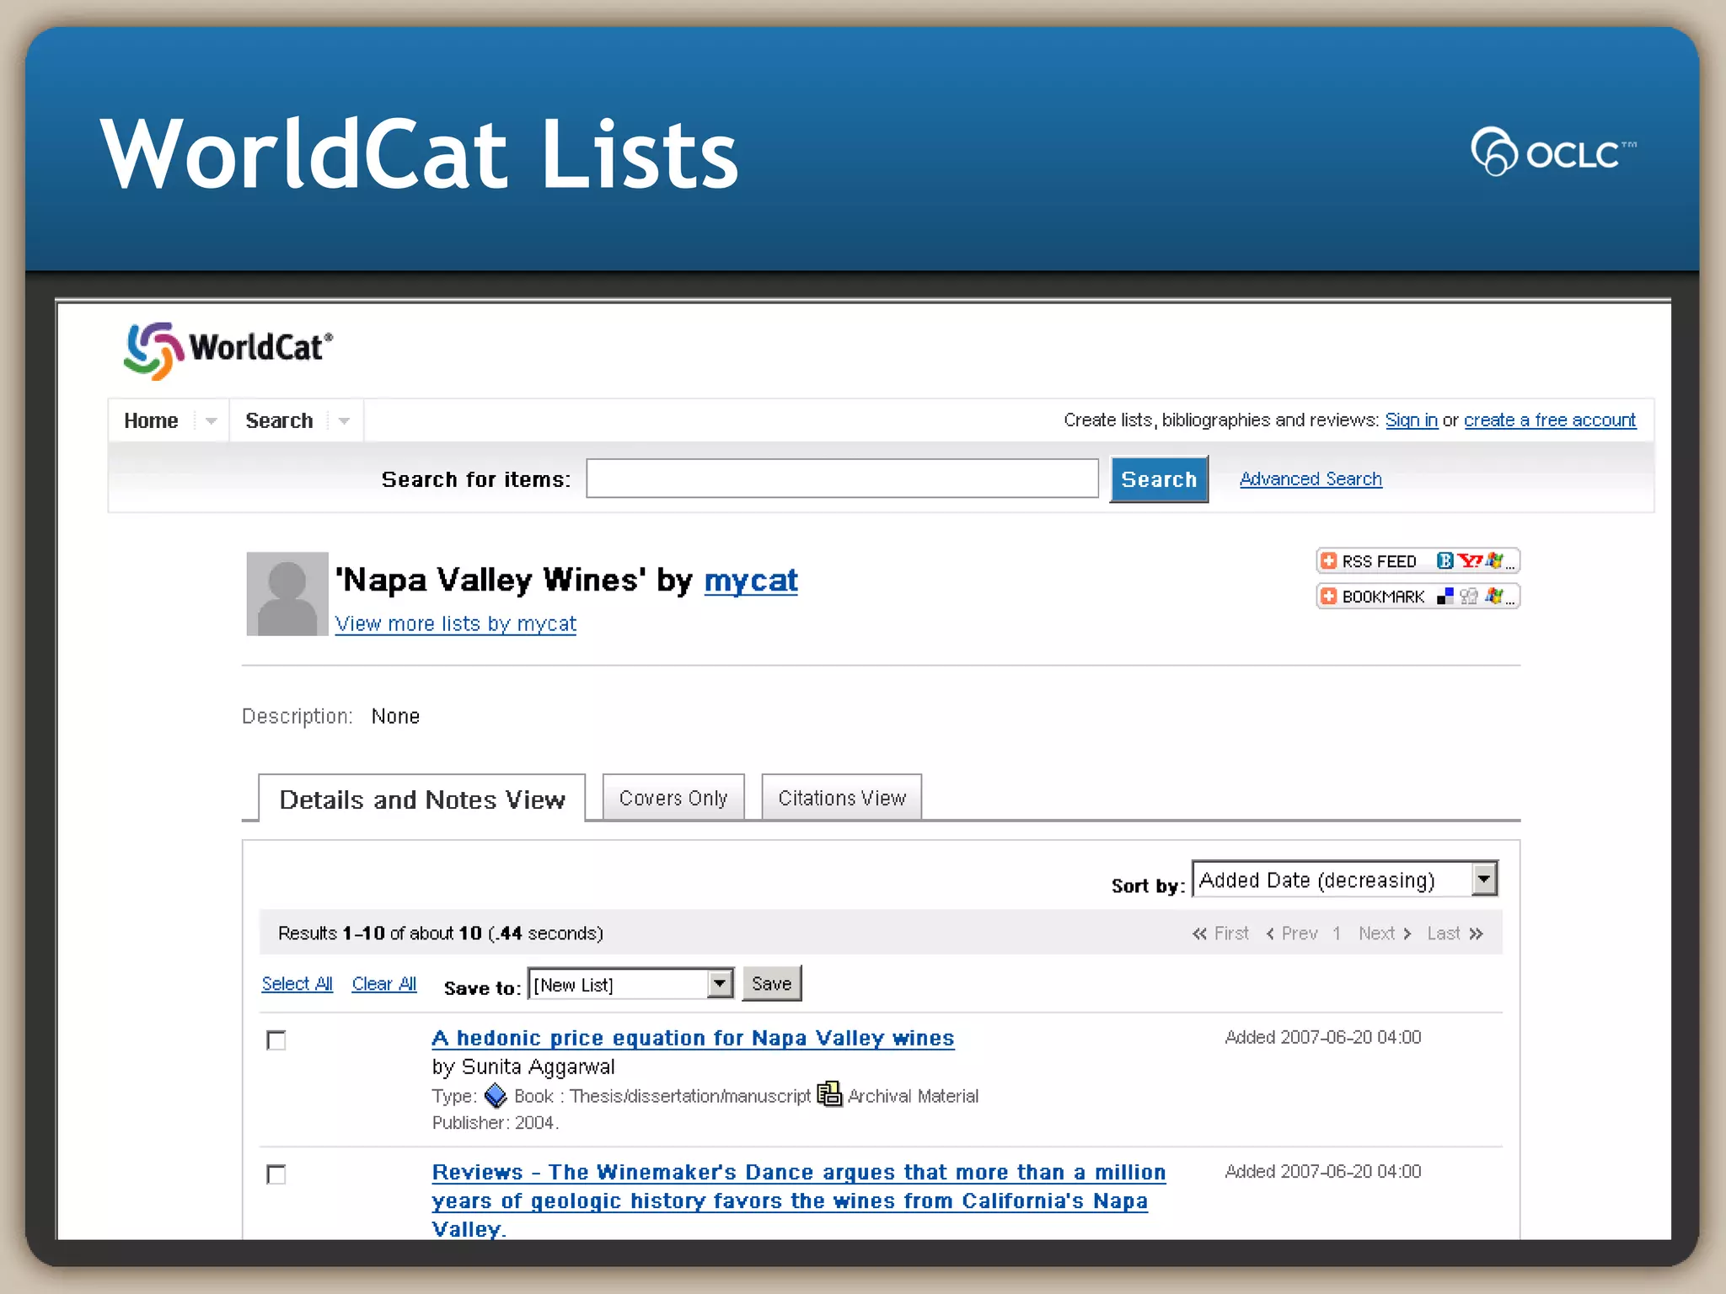Click View more lists by mycat
Viewport: 1726px width, 1294px height.
pyautogui.click(x=456, y=623)
